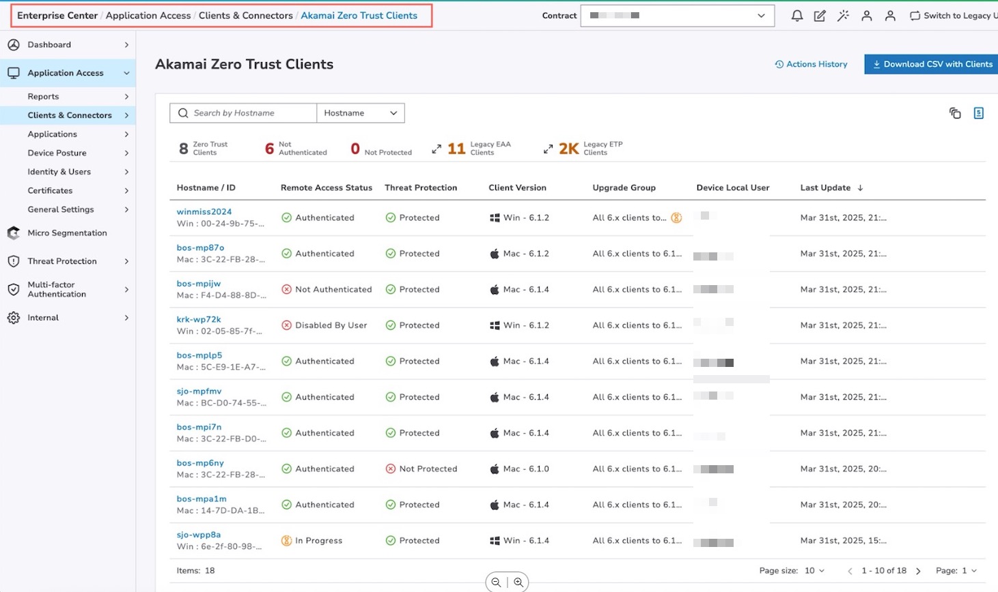998x592 pixels.
Task: Open the Actions History link
Action: 811,64
